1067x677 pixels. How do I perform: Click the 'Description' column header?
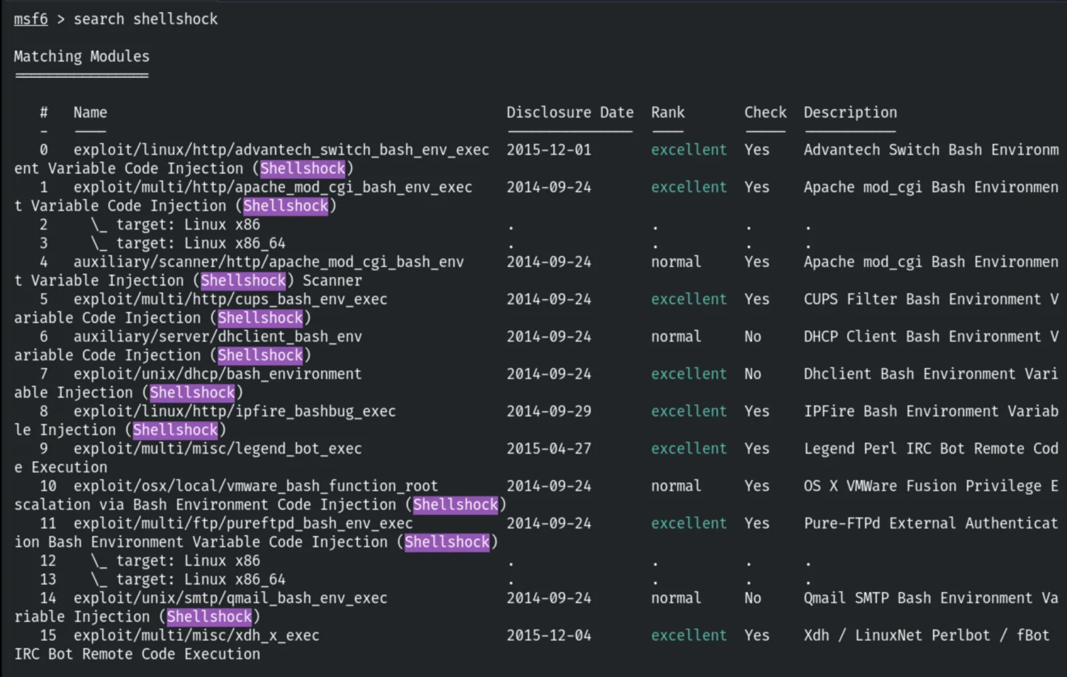tap(850, 113)
